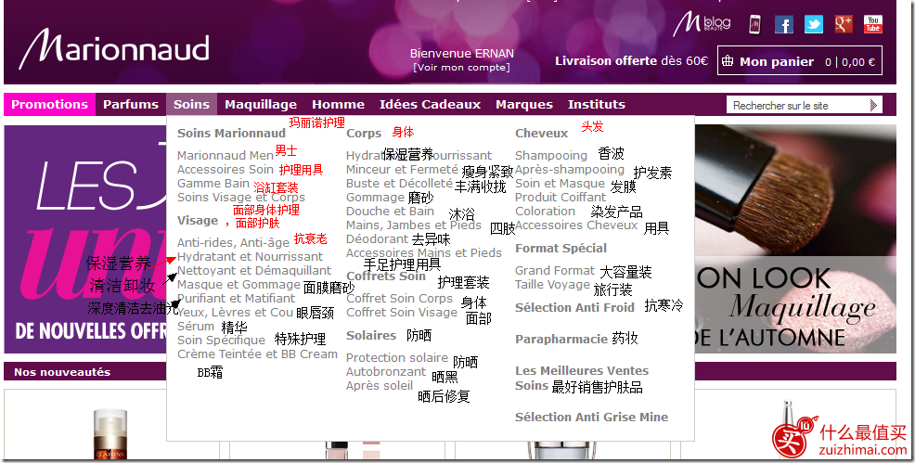Image resolution: width=915 pixels, height=463 pixels.
Task: Open Yeux, Lèvres et Cou link
Action: pyautogui.click(x=235, y=313)
